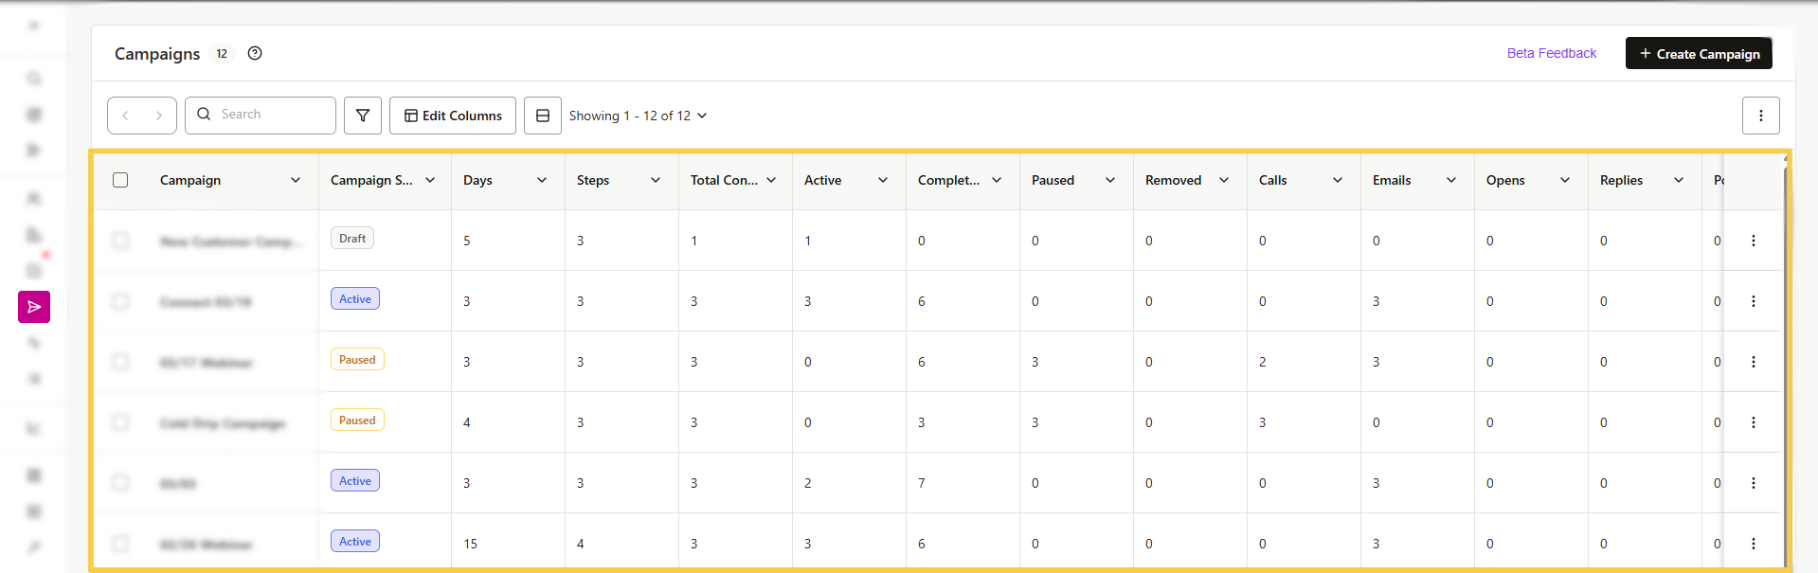This screenshot has height=573, width=1818.
Task: Toggle the row density layout icon
Action: [543, 116]
